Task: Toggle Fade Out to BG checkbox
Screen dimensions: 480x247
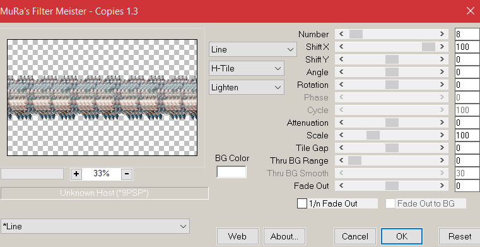Action: click(390, 203)
